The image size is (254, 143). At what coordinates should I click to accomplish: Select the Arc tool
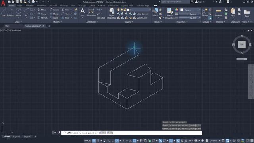coord(26,12)
